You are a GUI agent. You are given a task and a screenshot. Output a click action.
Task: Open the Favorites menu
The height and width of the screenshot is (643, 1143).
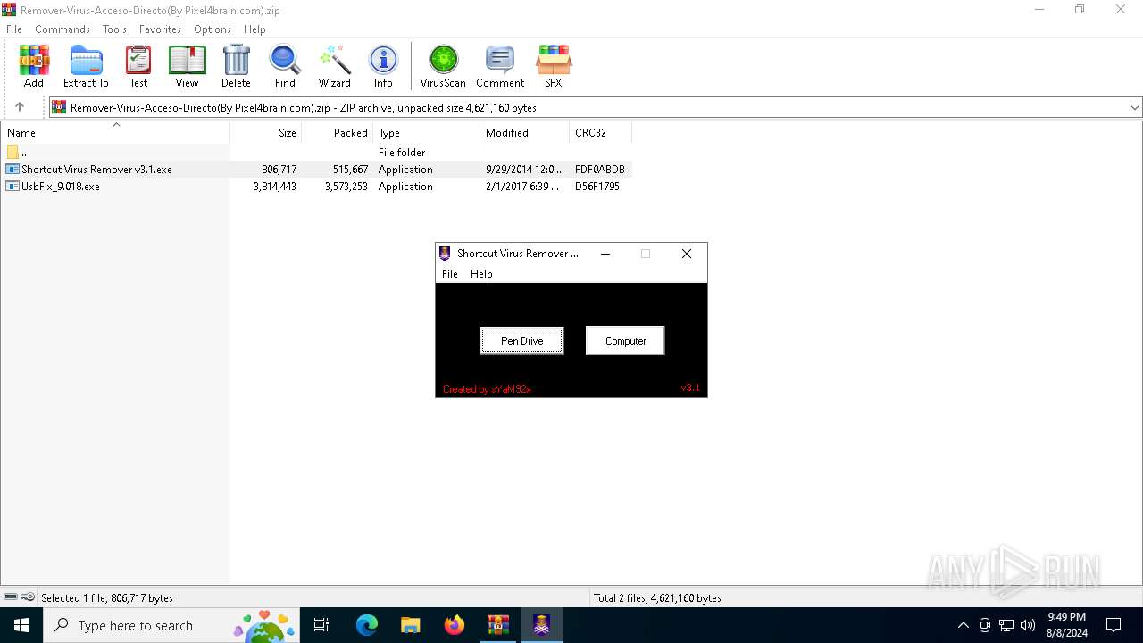click(x=161, y=29)
